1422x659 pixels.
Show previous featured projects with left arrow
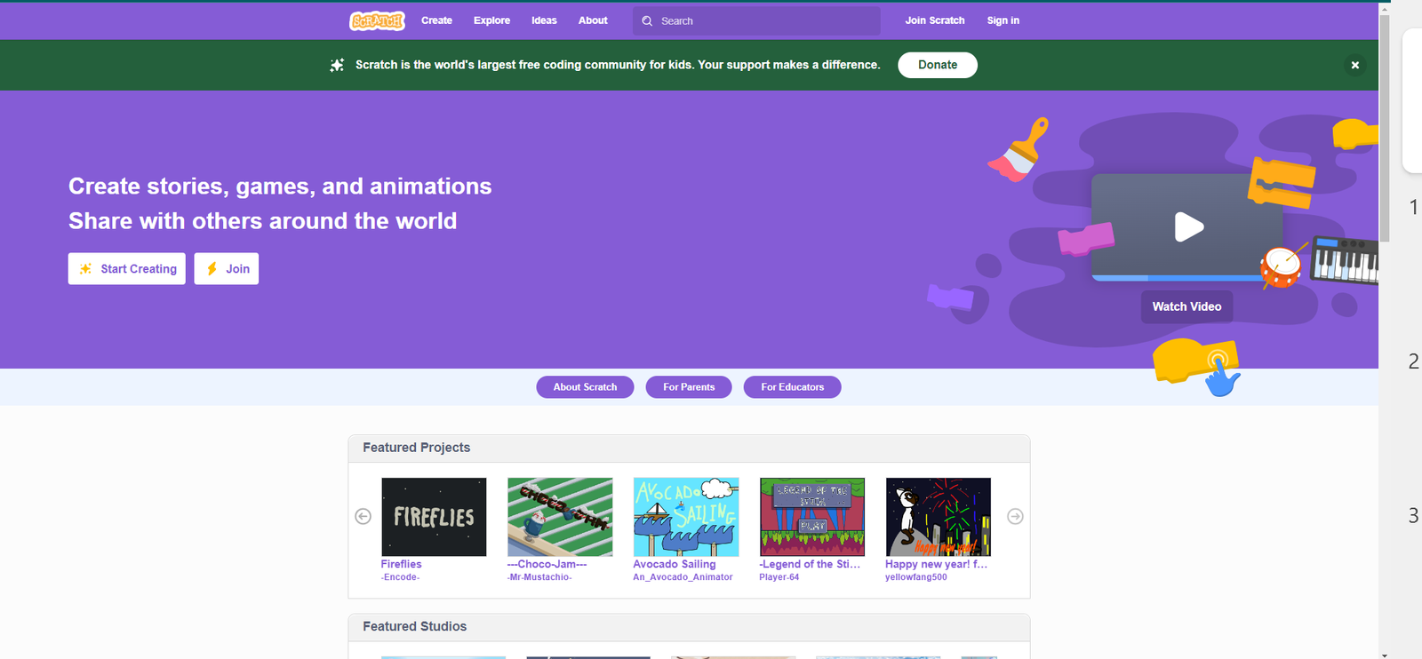click(x=363, y=517)
